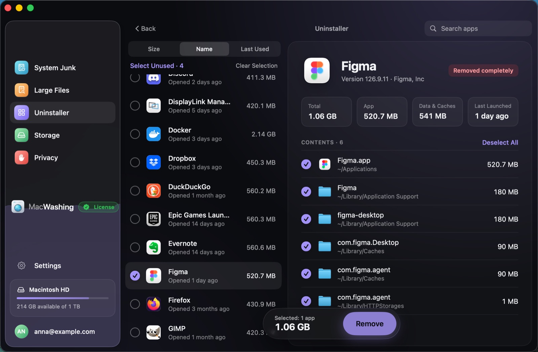Click the Macintosh HD storage bar
The image size is (538, 352).
tap(63, 298)
